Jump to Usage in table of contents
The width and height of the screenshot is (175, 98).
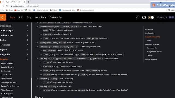pos(149,41)
